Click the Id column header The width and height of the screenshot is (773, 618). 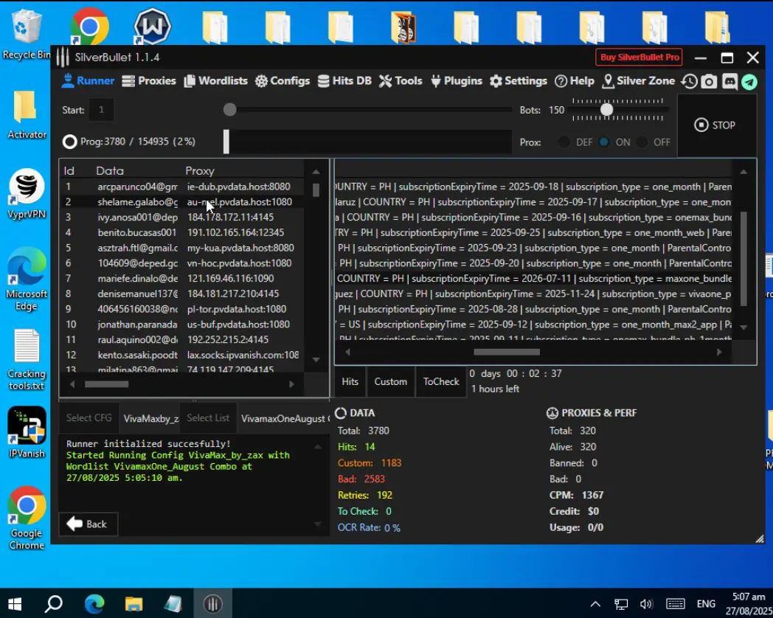click(x=69, y=171)
